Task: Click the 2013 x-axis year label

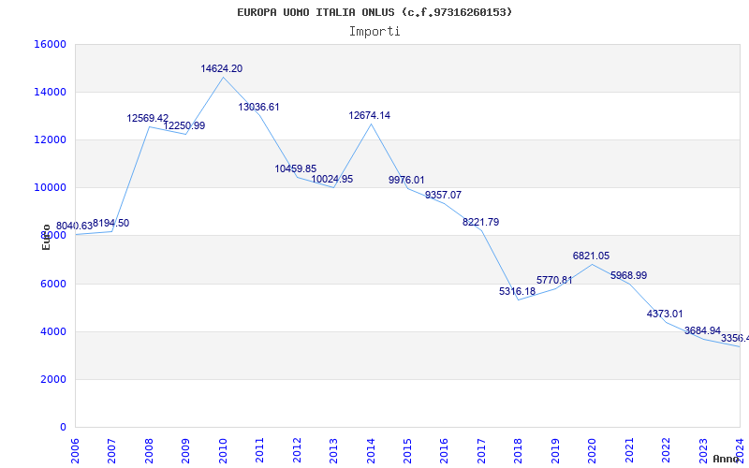Action: tap(333, 450)
